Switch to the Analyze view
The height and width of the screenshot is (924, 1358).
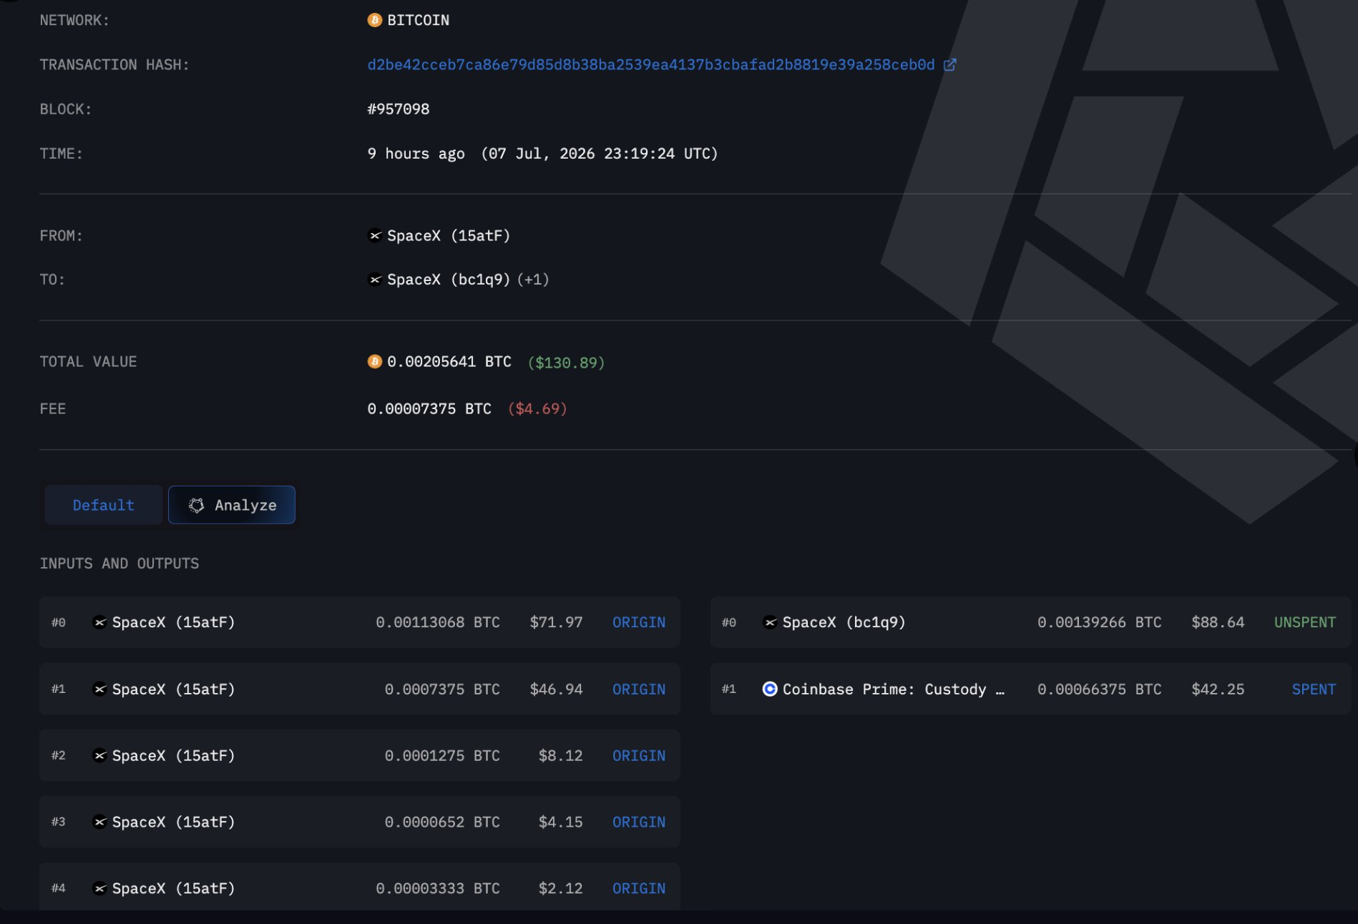pos(232,505)
